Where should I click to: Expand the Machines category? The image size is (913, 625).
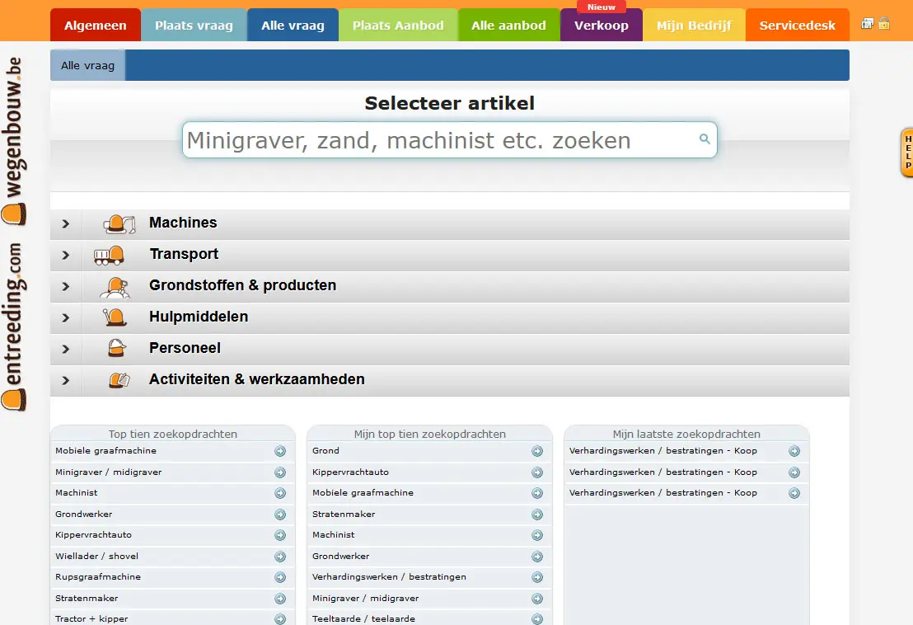coord(66,223)
